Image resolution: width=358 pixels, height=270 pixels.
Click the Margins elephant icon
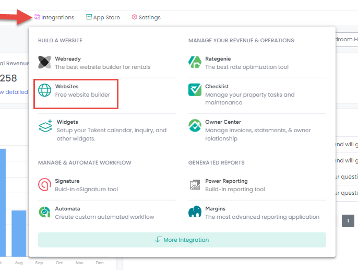coord(195,212)
